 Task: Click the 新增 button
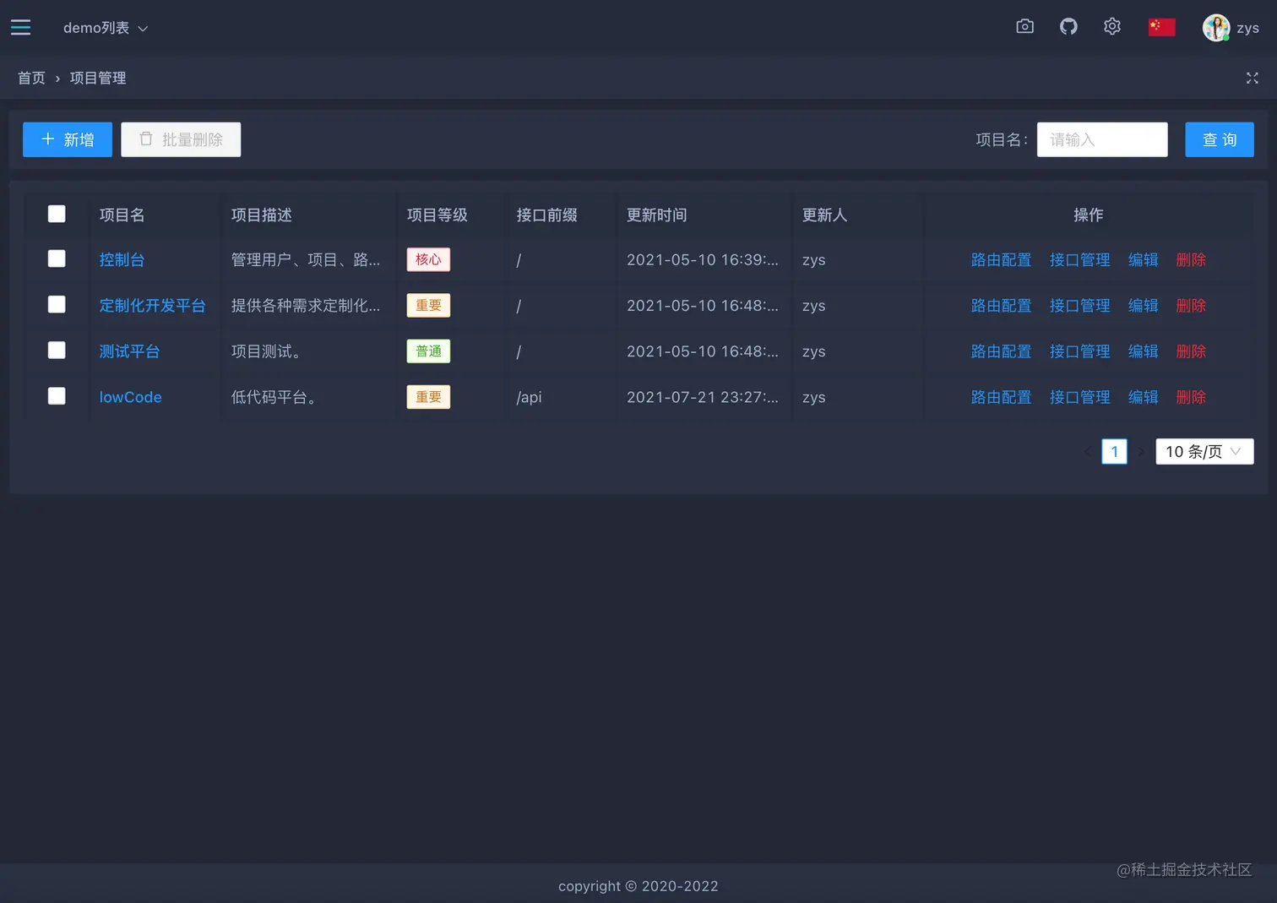(x=68, y=139)
